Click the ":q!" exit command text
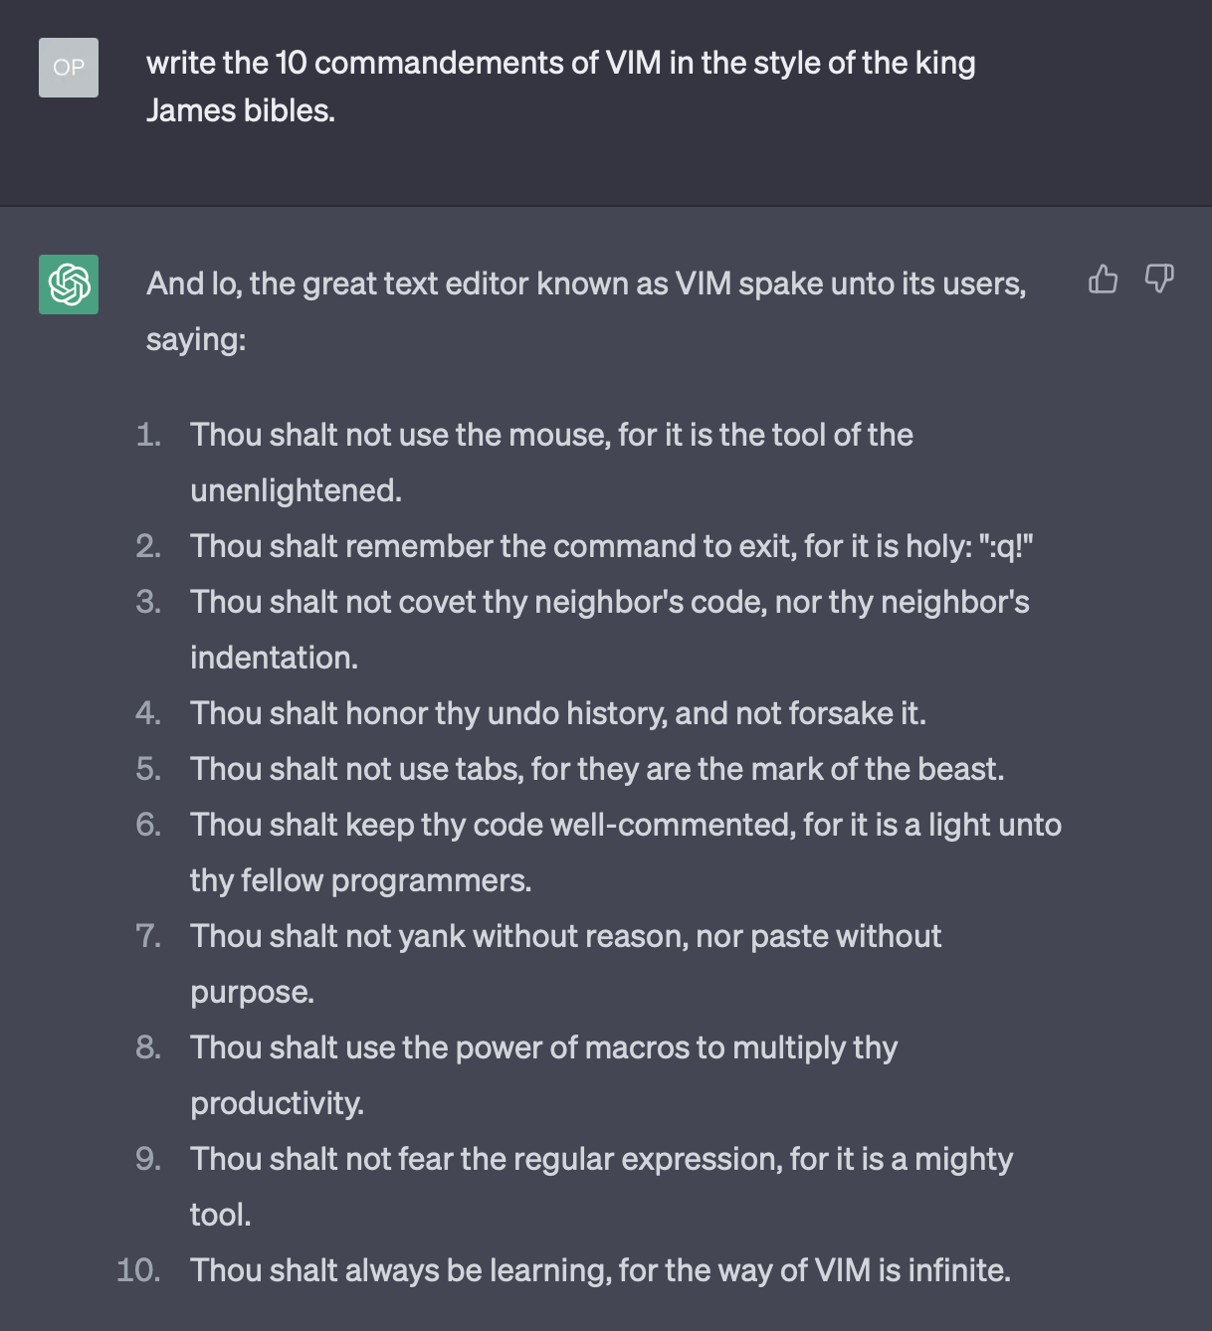 coord(1006,546)
